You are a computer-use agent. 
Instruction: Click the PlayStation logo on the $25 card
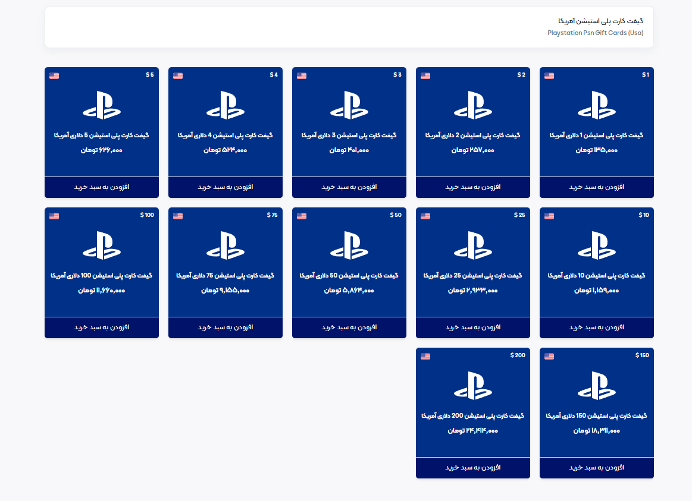click(x=473, y=245)
